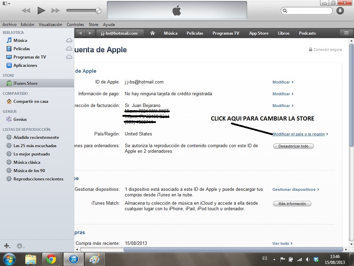Screen dimensions: 354x266
Task: Click the Gestionar dispositivos link
Action: pos(296,189)
